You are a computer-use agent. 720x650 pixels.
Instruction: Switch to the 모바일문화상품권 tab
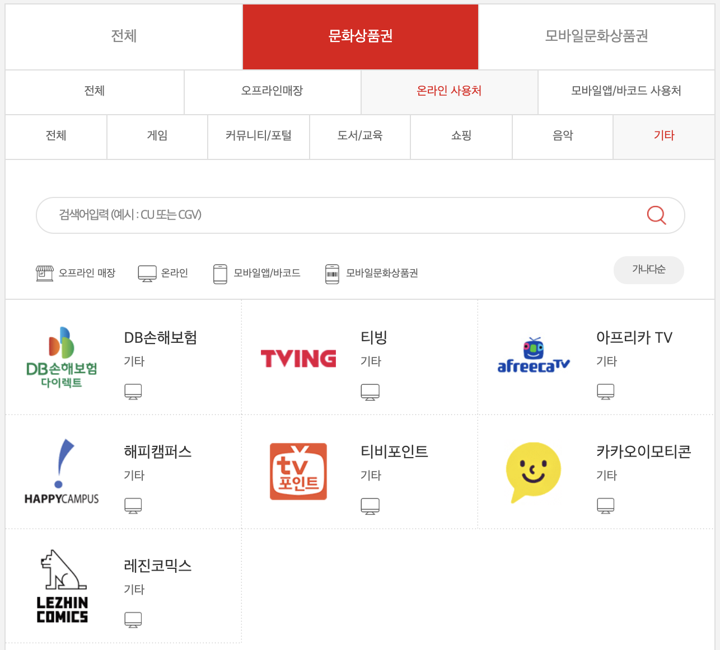pos(596,36)
